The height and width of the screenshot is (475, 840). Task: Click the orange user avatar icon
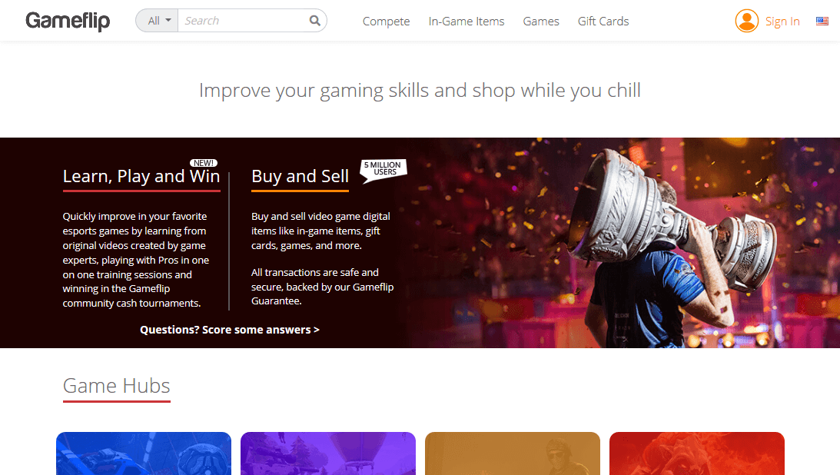[746, 21]
